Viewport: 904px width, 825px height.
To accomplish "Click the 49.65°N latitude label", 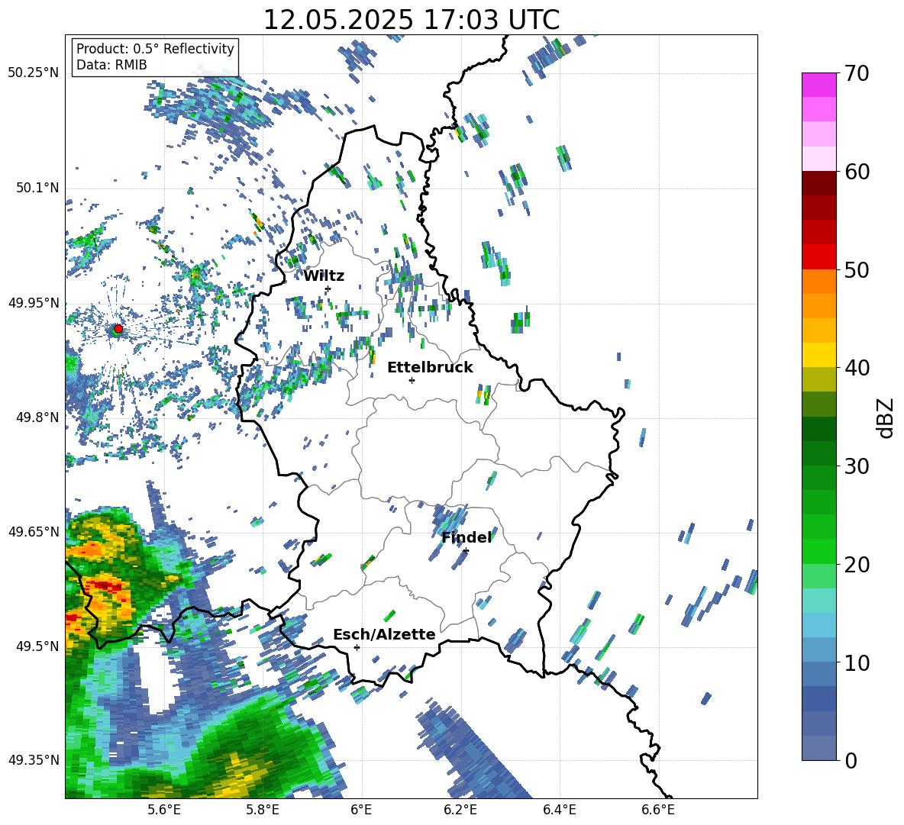I will coord(34,531).
